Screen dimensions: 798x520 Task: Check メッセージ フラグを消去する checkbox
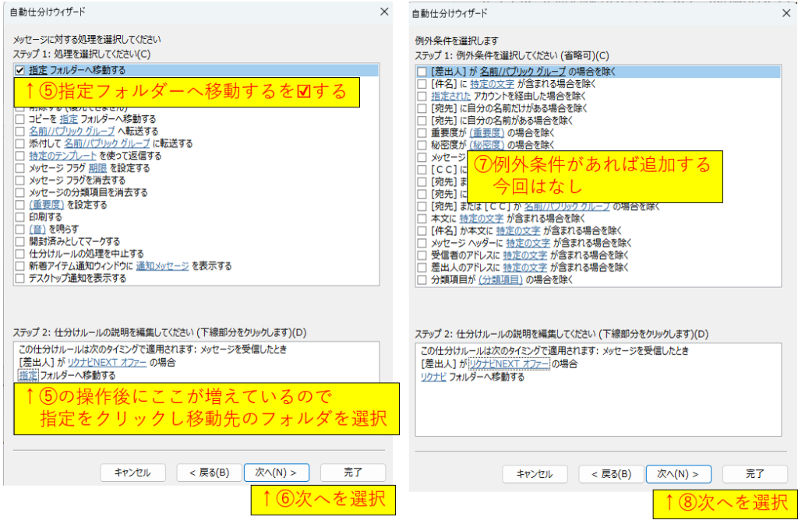point(20,181)
